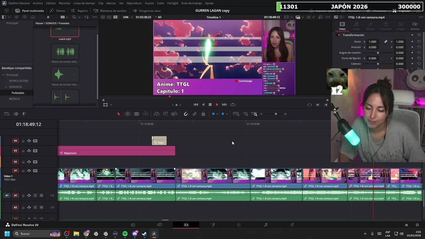This screenshot has width=425, height=239.
Task: Activate the Blade edit mode tool
Action: pyautogui.click(x=136, y=114)
